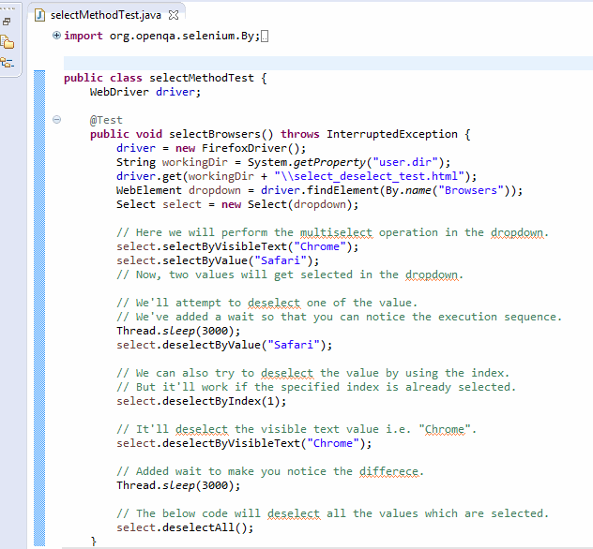Screen dimensions: 593x549
Task: Click the Java file icon on the tab
Action: point(39,15)
